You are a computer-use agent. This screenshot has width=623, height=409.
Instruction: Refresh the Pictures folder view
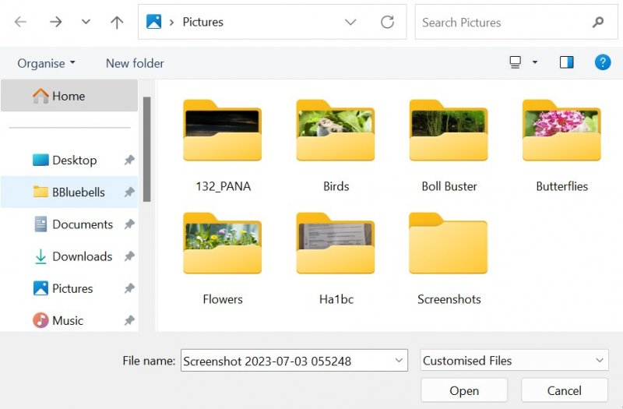tap(387, 23)
